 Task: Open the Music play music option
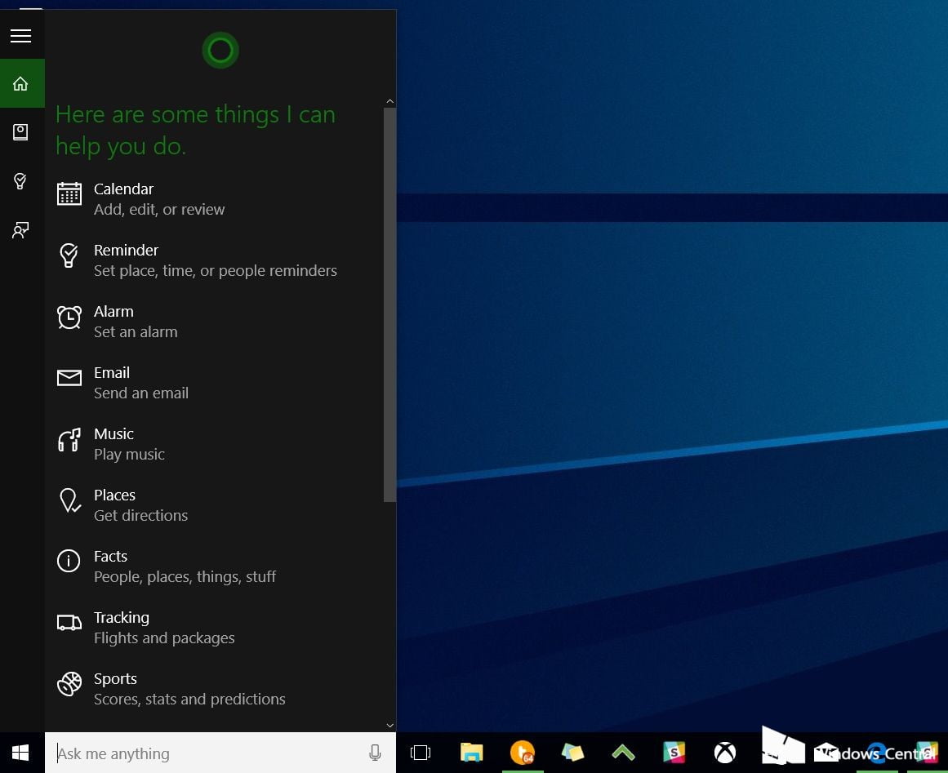click(x=129, y=444)
